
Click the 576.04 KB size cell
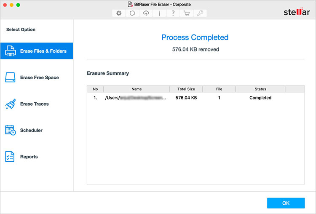click(186, 98)
